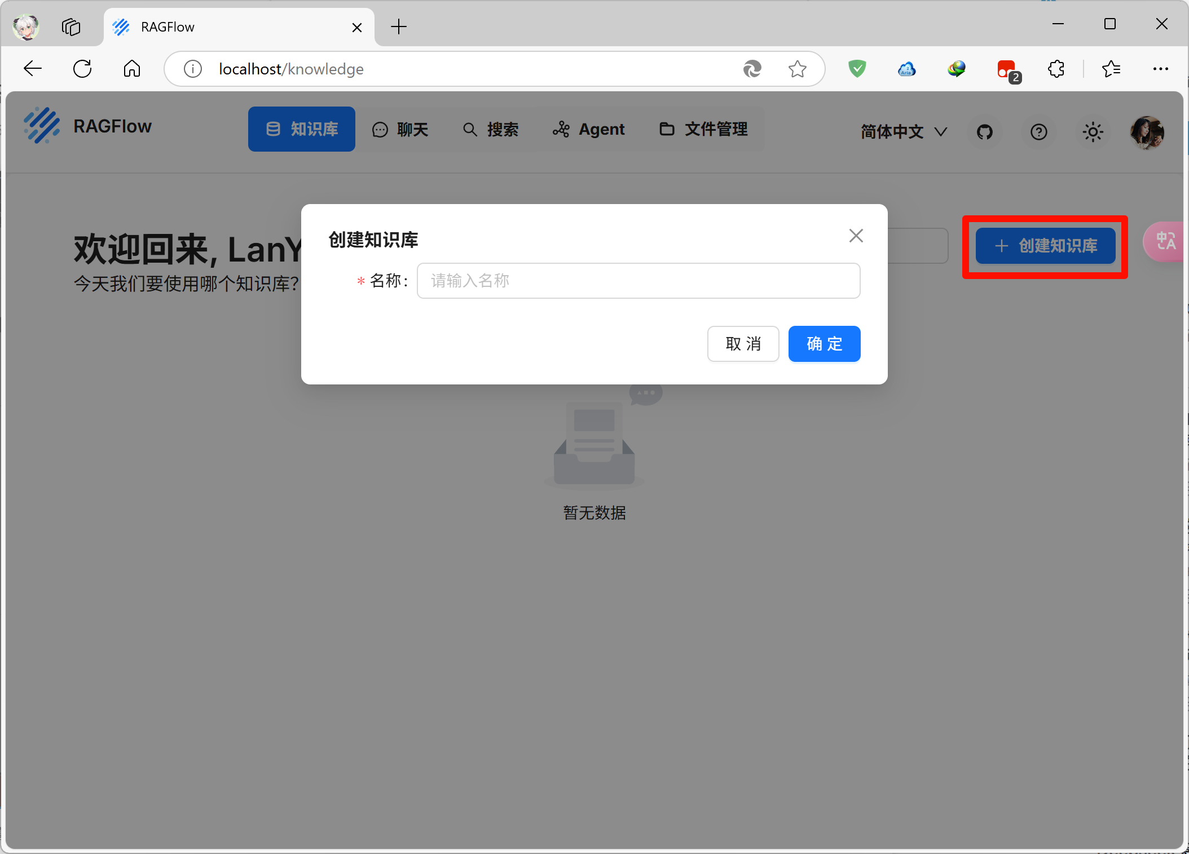Open the 文件管理 tab
Viewport: 1189px width, 854px height.
[x=703, y=129]
